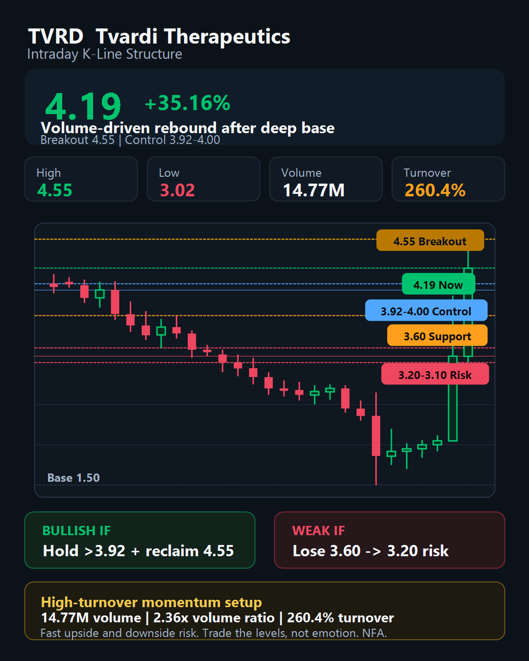Click the Trade the levels disclaimer text
This screenshot has width=529, height=661.
[214, 632]
